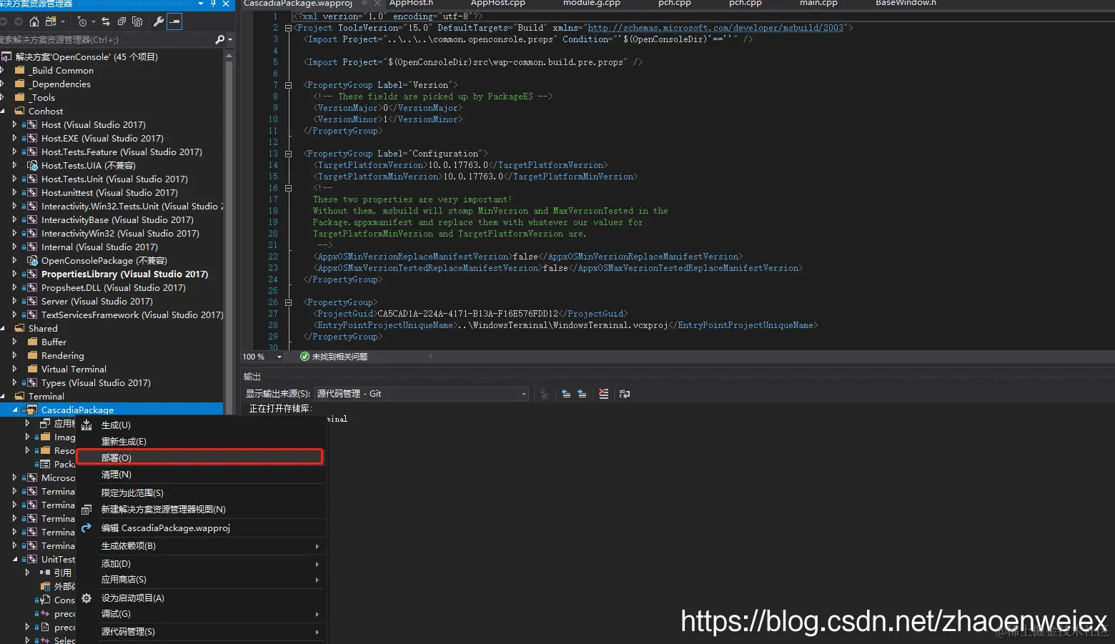Choose 限定为此范围(S) menu entry
Image resolution: width=1115 pixels, height=644 pixels.
pyautogui.click(x=200, y=493)
